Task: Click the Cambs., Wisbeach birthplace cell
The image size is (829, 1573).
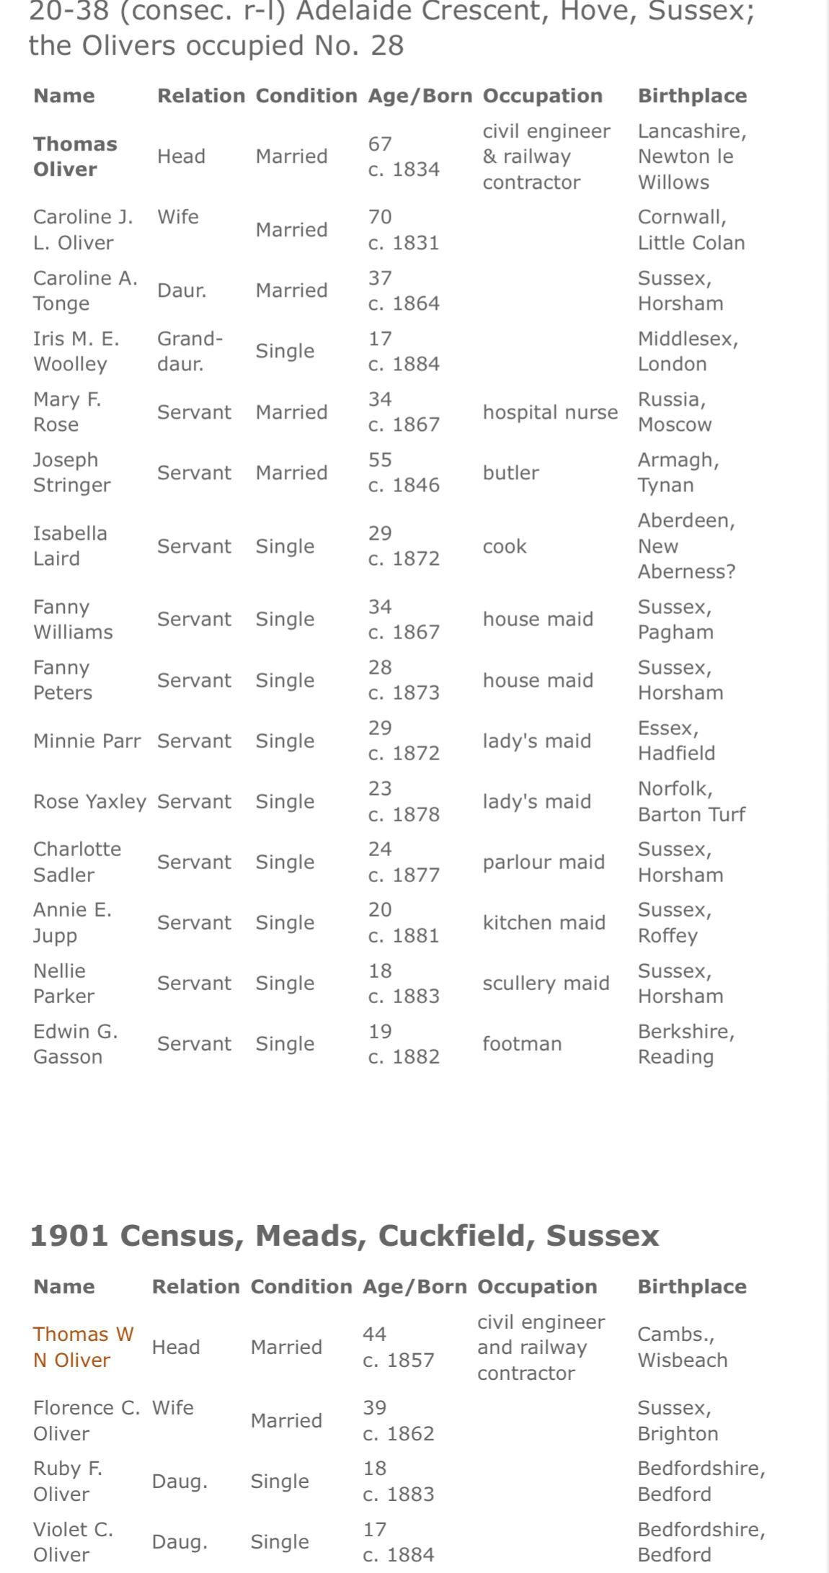Action: pos(682,1347)
